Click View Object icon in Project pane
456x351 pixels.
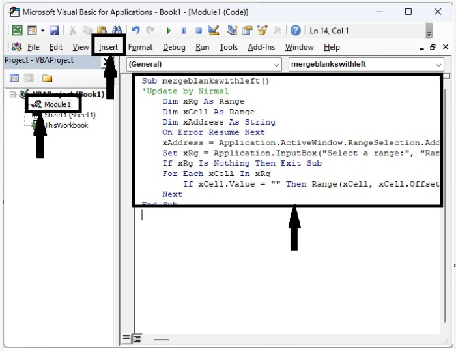29,78
